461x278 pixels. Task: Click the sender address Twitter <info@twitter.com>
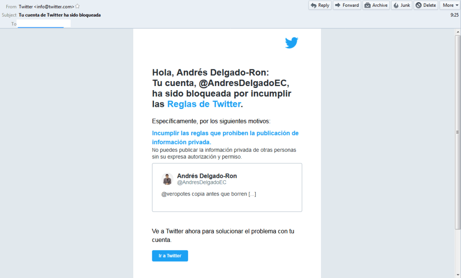46,6
